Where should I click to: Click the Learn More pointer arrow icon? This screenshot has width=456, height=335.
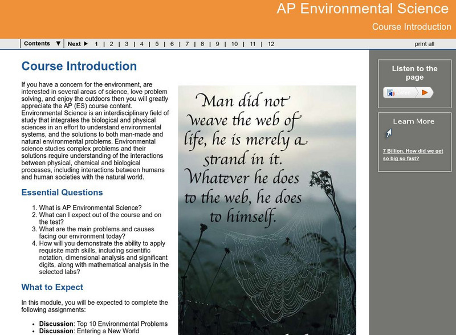[389, 134]
